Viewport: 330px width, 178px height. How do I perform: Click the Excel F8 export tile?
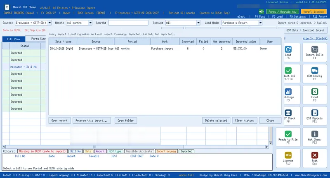point(314,95)
